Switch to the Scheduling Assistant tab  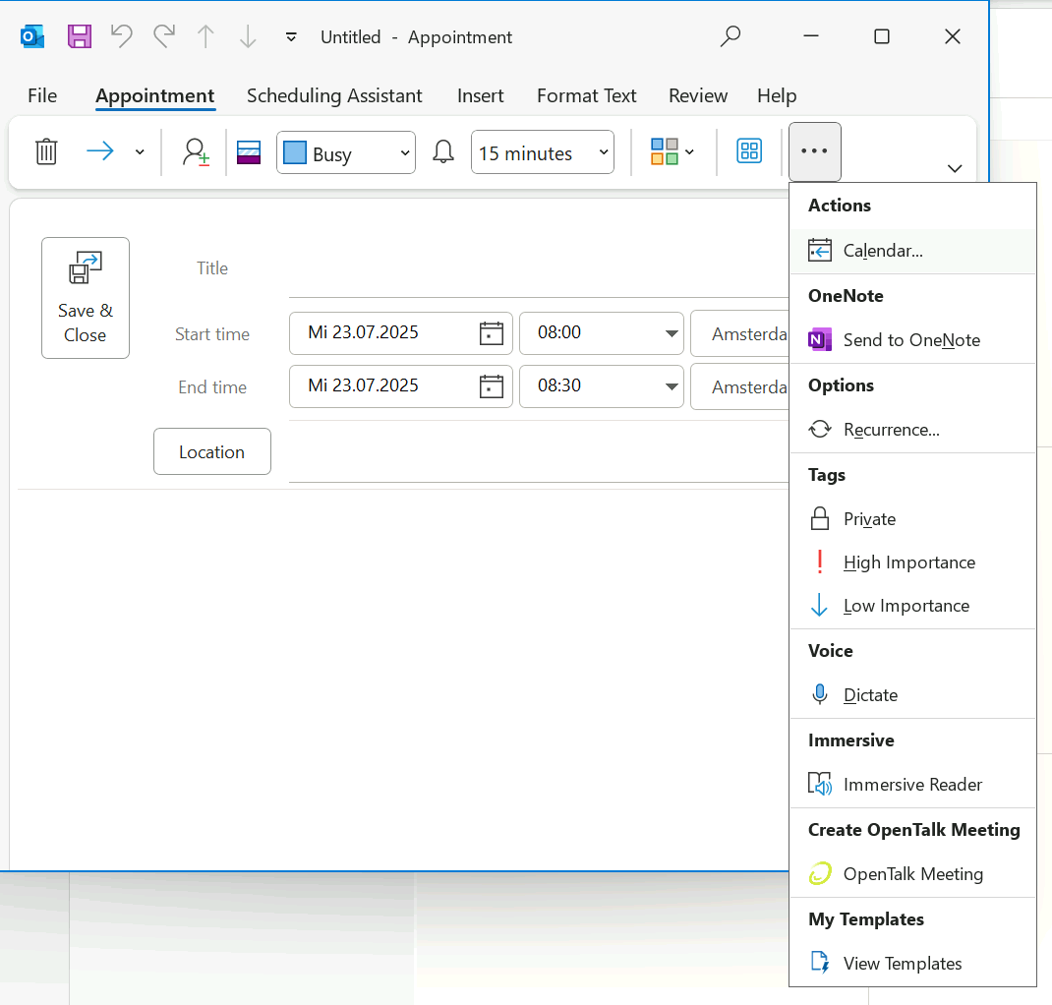click(x=334, y=95)
